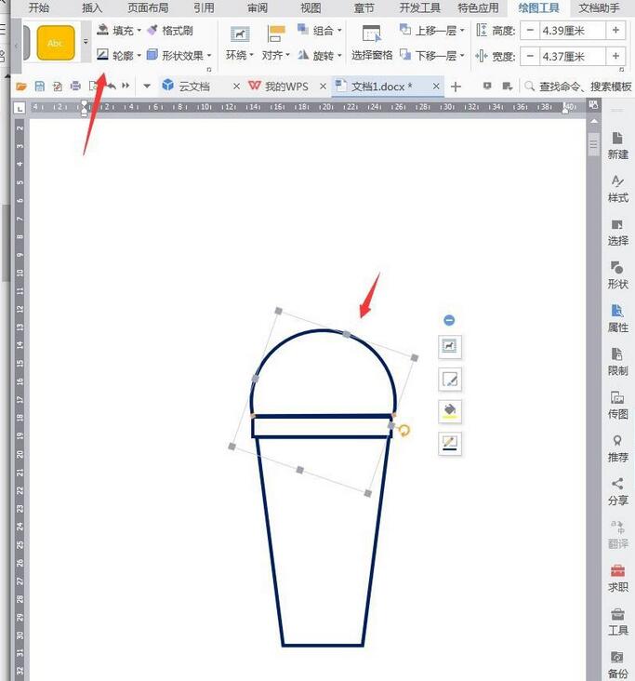Increase height with the 高度 plus button

(x=615, y=31)
